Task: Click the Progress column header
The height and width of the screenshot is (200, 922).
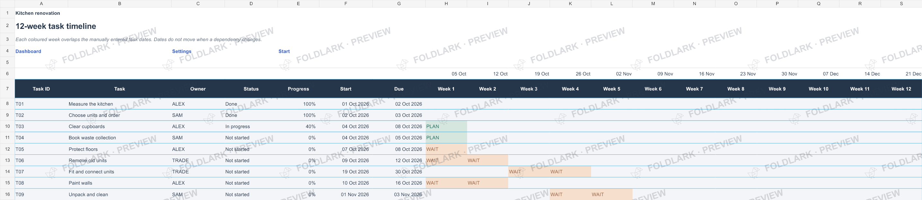Action: 298,89
